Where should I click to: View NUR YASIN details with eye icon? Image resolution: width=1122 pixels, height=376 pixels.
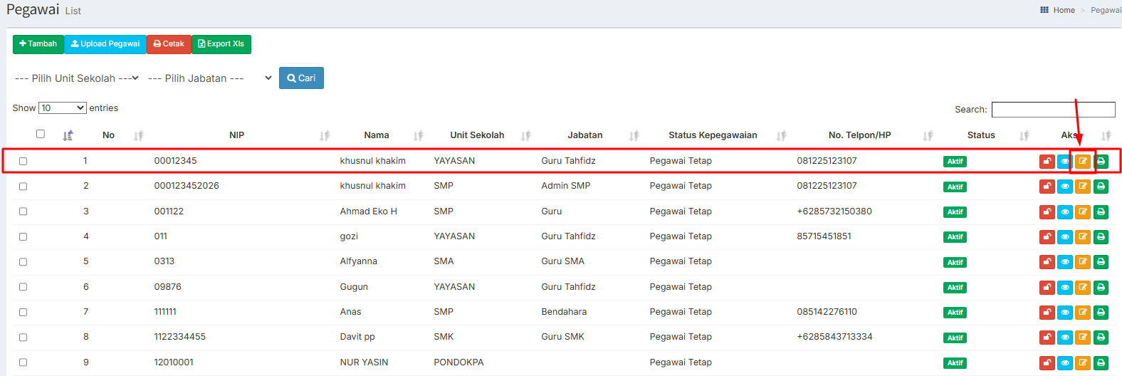pyautogui.click(x=1065, y=362)
